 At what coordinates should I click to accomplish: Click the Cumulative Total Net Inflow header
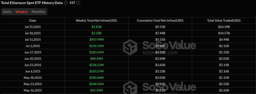(x=160, y=21)
